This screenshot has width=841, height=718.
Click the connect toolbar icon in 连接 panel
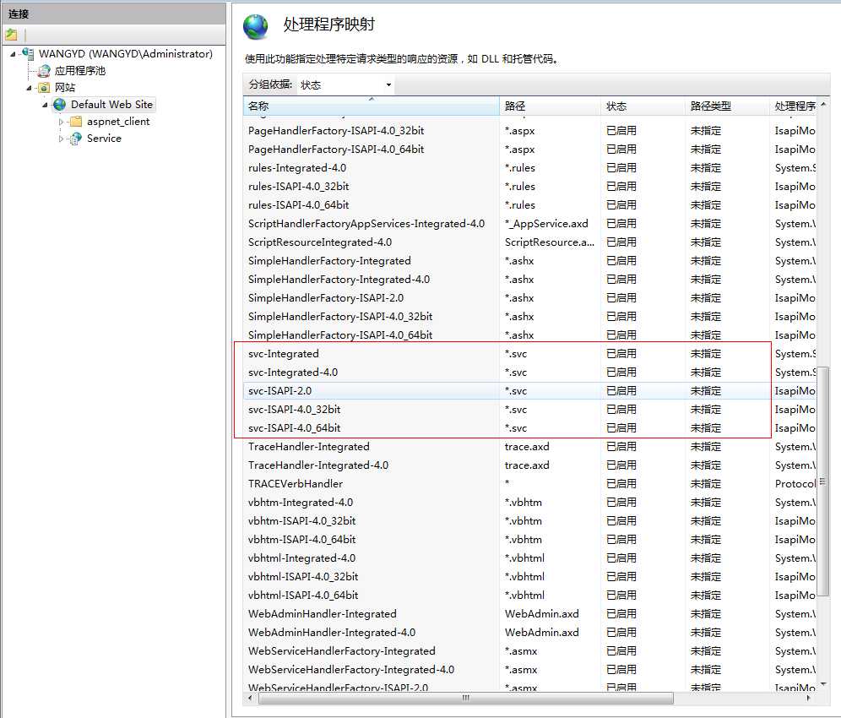point(11,35)
